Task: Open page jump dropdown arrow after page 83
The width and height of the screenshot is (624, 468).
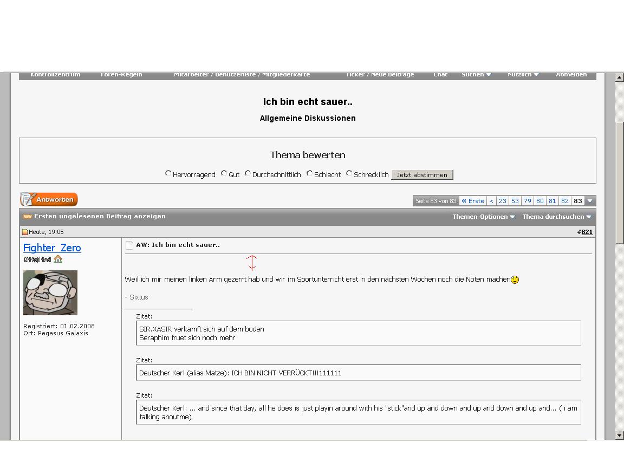Action: [x=590, y=201]
